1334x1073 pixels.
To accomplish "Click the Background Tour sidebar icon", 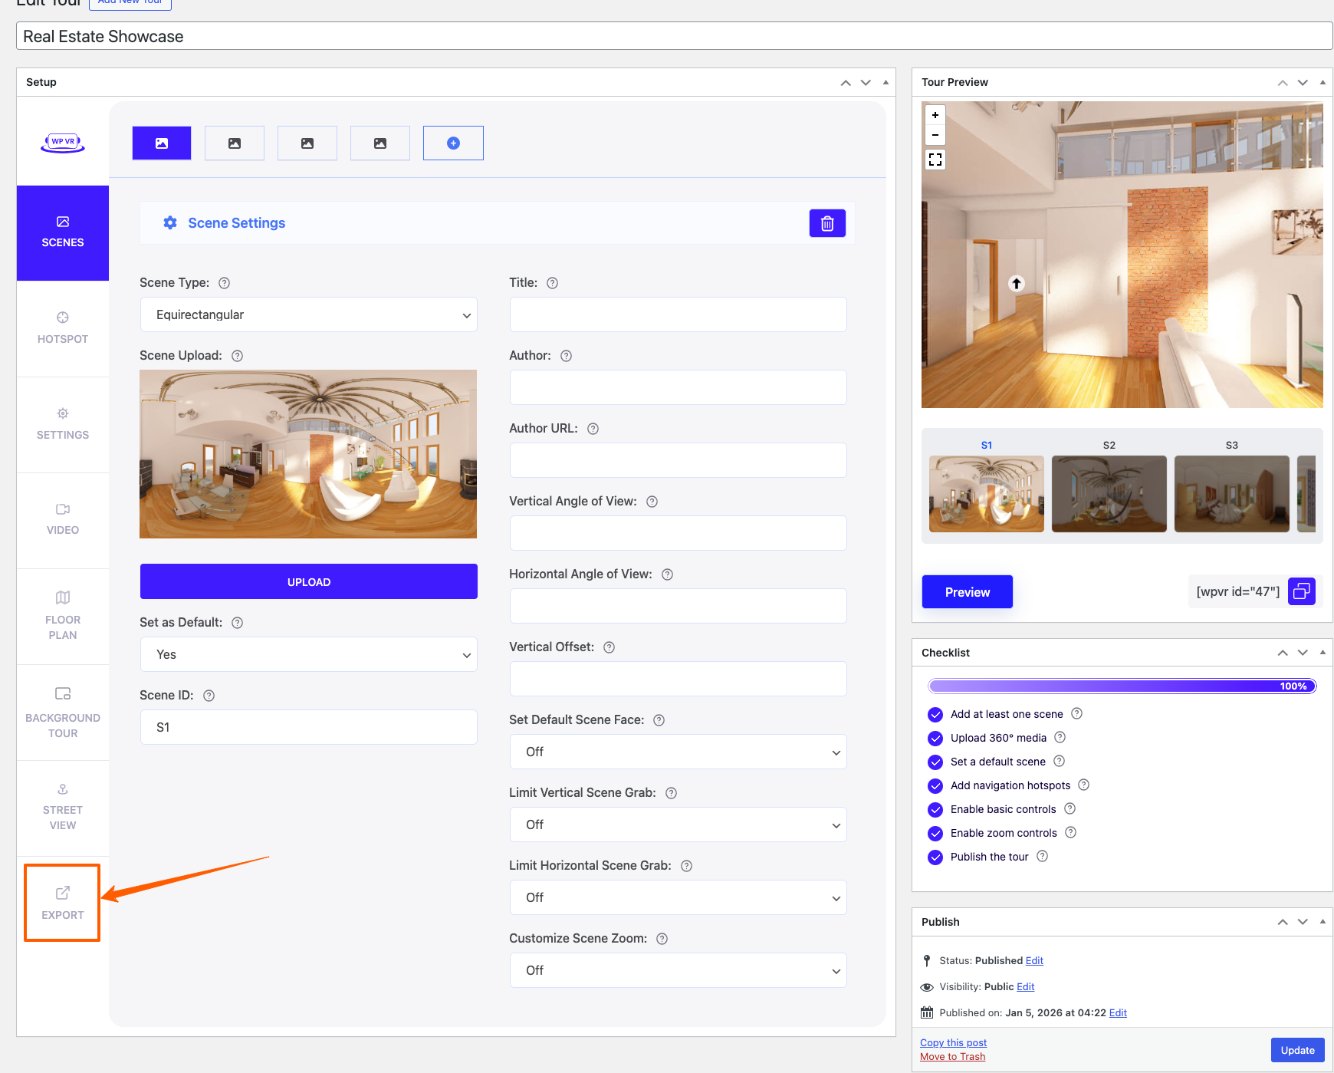I will click(x=62, y=713).
